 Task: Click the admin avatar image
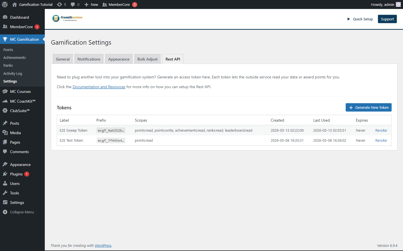click(x=398, y=4)
